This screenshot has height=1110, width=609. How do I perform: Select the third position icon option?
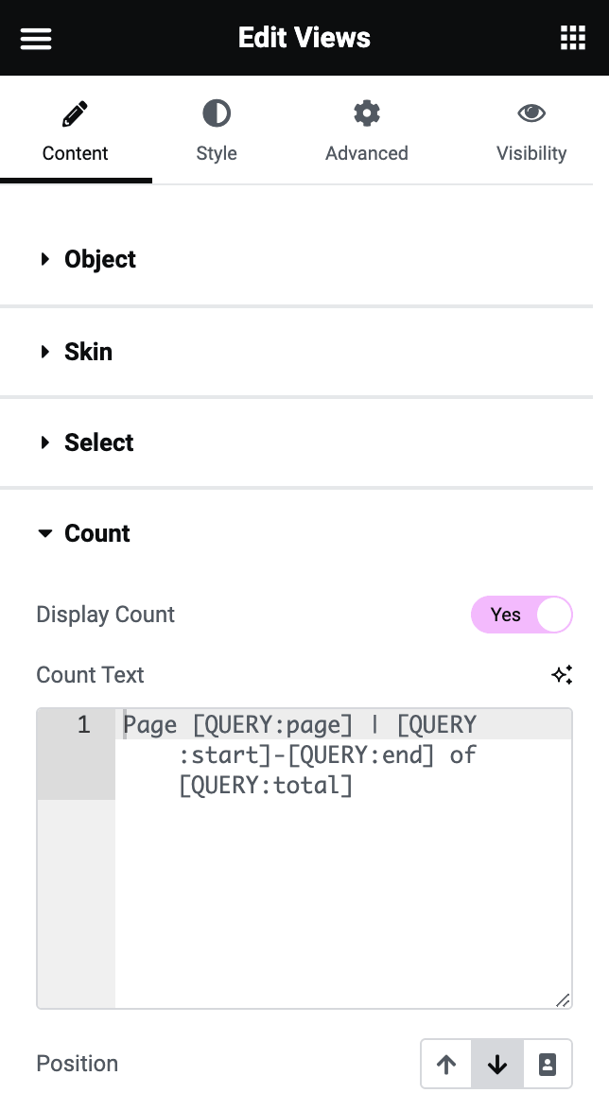pos(547,1065)
